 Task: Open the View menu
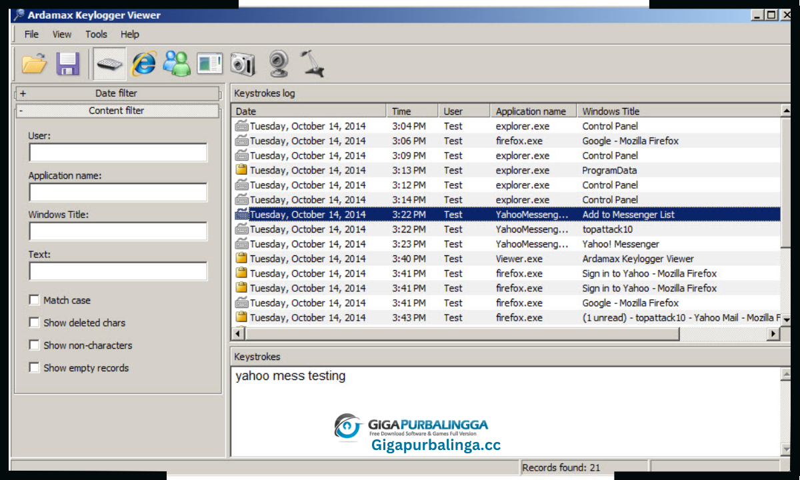62,34
